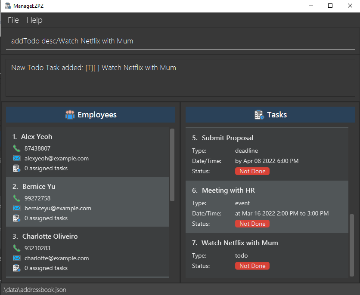Click the Tasks header label
The width and height of the screenshot is (360, 295).
276,115
